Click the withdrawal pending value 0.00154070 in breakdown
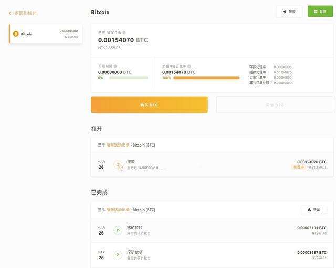The height and width of the screenshot is (268, 336). [x=282, y=72]
